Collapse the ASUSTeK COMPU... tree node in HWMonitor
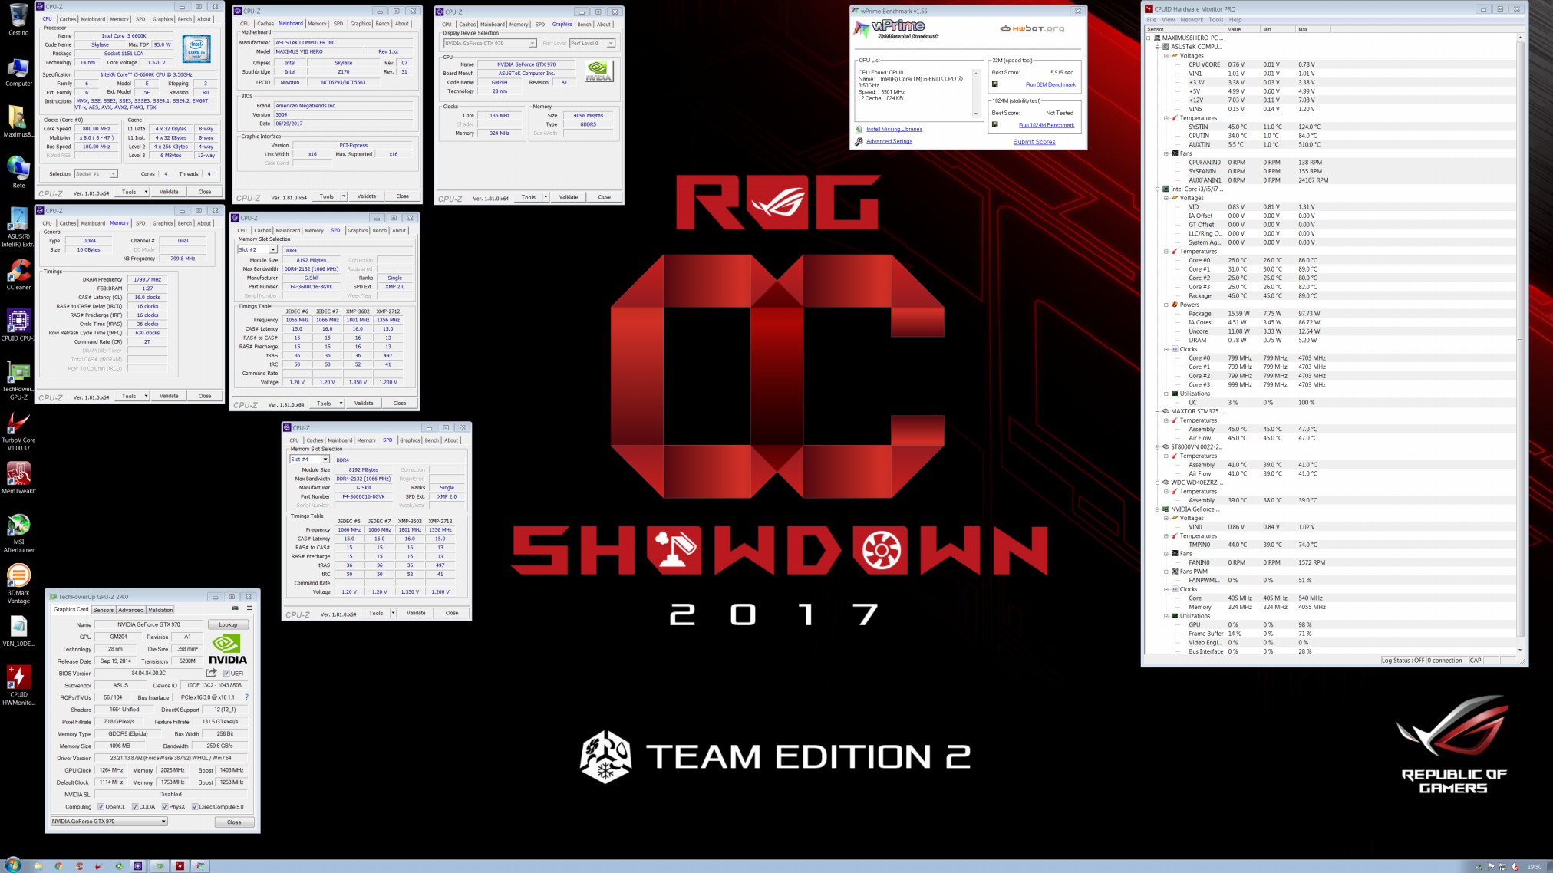Image resolution: width=1553 pixels, height=873 pixels. pyautogui.click(x=1157, y=47)
